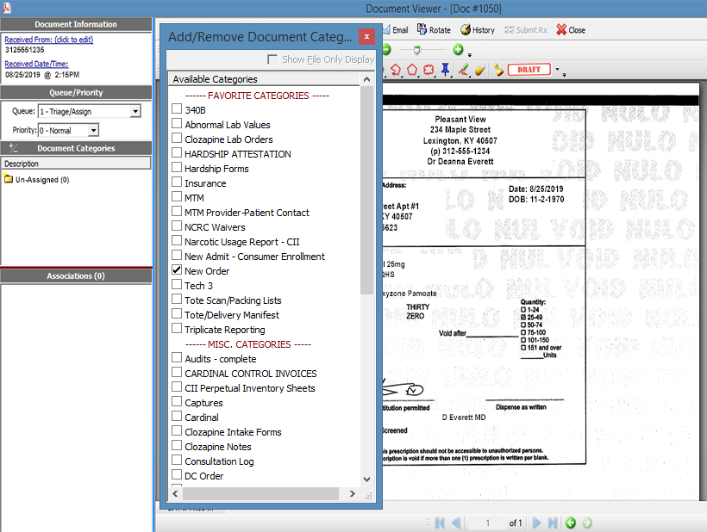This screenshot has height=532, width=707.
Task: Enable the Clozapine Lab Orders checkbox
Action: [x=177, y=139]
